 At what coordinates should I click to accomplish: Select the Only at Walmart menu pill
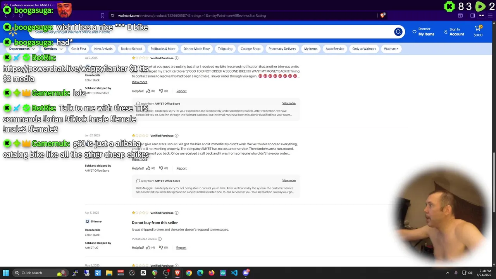point(364,49)
